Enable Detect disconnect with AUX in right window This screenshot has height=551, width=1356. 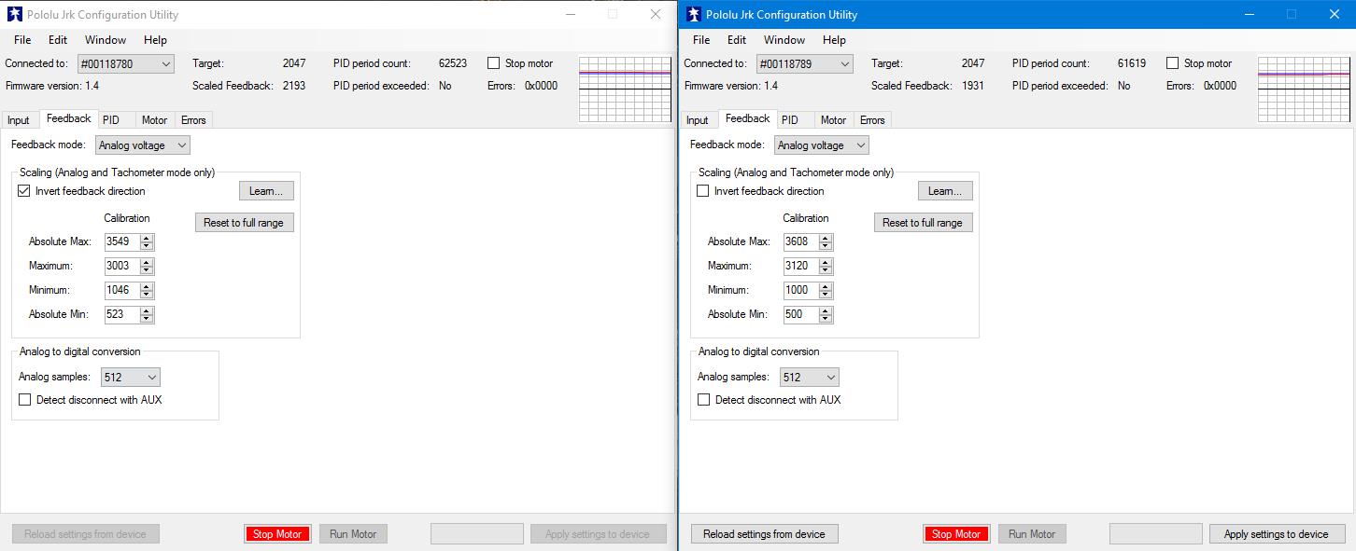(x=704, y=400)
